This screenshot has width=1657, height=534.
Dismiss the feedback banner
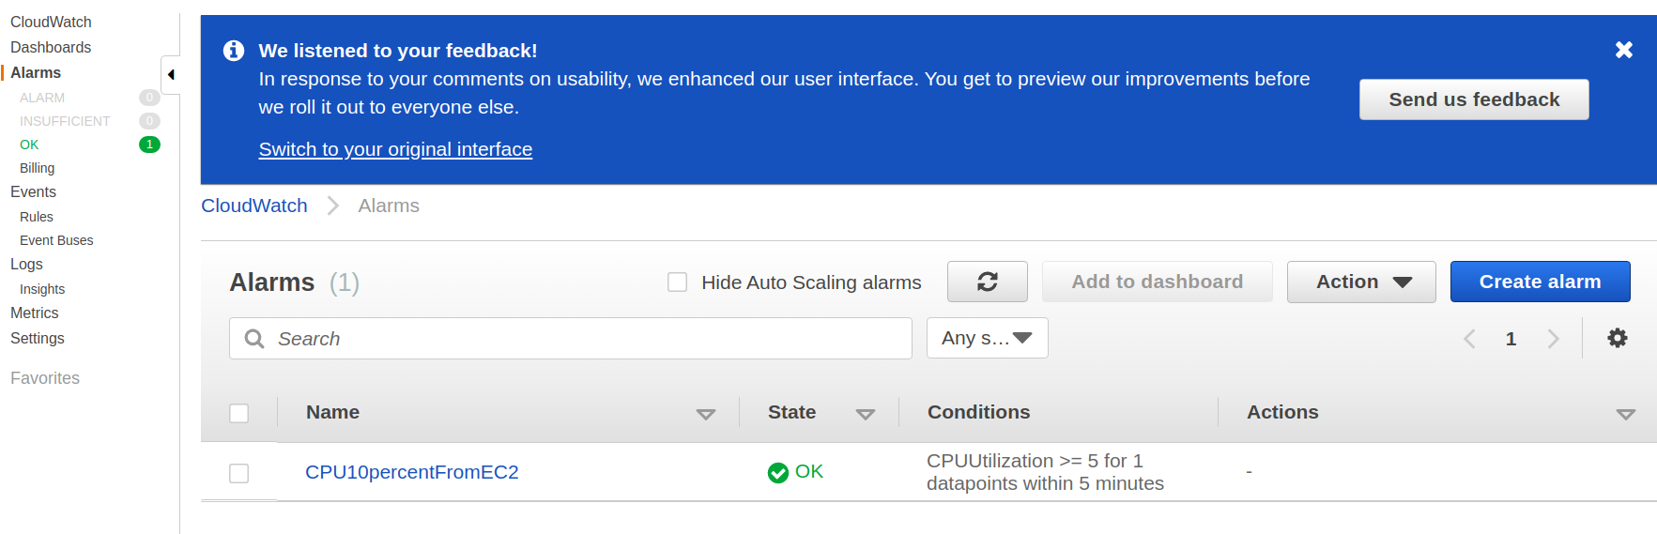point(1623,50)
